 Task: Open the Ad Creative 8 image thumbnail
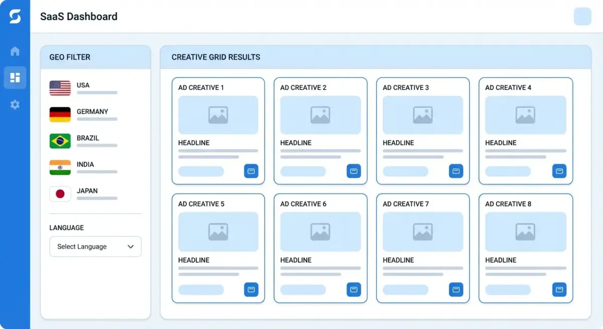coord(525,232)
